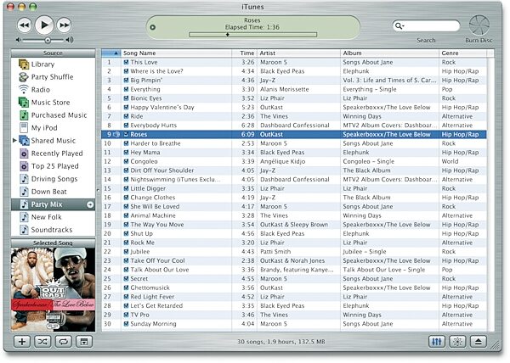
Task: Sort by the track number column
Action: pyautogui.click(x=110, y=53)
